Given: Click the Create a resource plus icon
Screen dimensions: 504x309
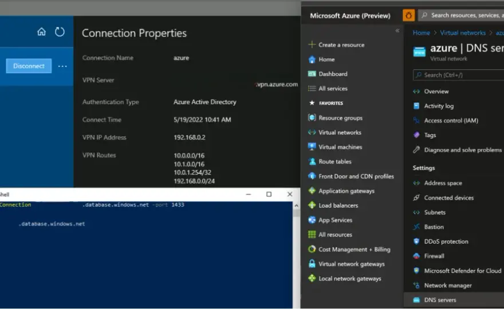Looking at the screenshot, I should pos(312,45).
